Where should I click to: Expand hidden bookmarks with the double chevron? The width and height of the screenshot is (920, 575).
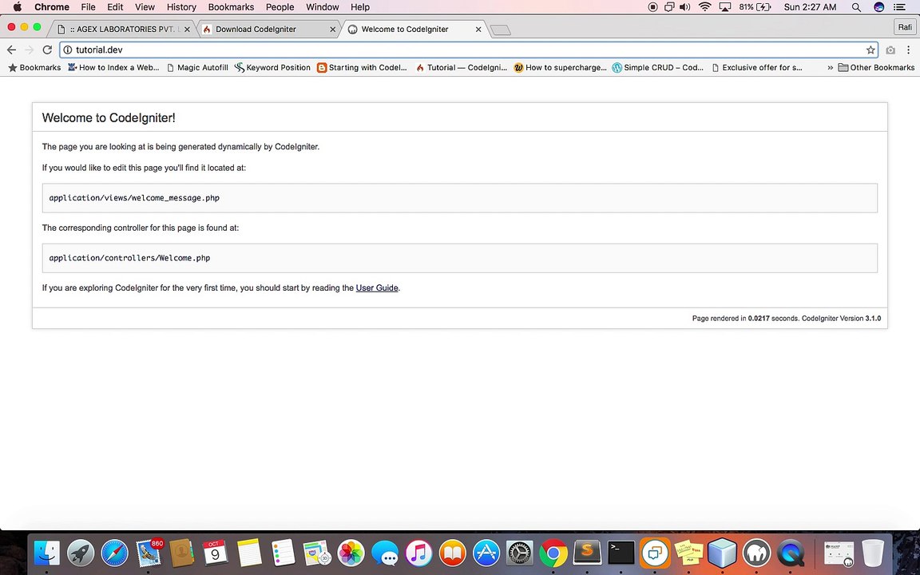pos(830,67)
